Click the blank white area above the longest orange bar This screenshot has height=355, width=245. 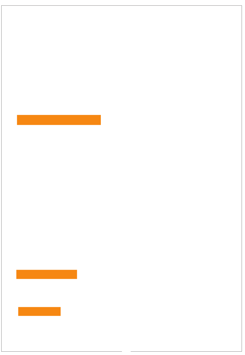point(121,60)
